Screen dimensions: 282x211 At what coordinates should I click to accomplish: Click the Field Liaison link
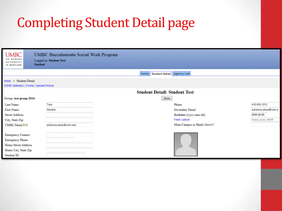coord(182,120)
